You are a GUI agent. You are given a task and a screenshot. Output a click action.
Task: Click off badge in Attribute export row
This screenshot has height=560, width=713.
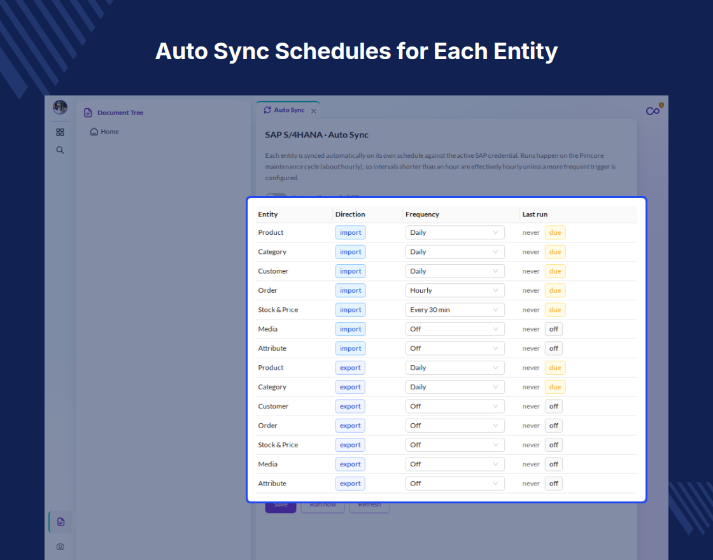(553, 484)
